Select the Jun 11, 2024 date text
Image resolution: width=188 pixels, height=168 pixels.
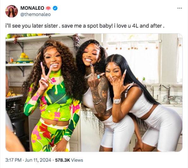pyautogui.click(x=38, y=160)
